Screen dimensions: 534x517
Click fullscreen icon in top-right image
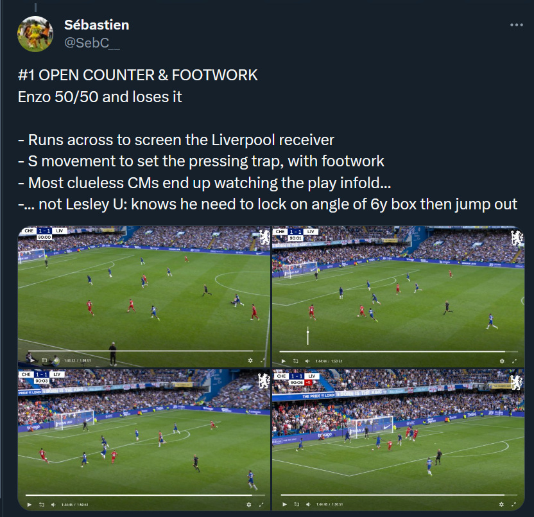pyautogui.click(x=514, y=361)
